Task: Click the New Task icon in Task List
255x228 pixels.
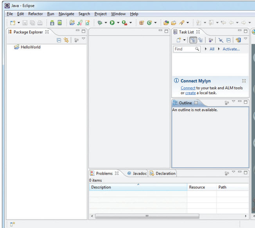Action: 179,40
